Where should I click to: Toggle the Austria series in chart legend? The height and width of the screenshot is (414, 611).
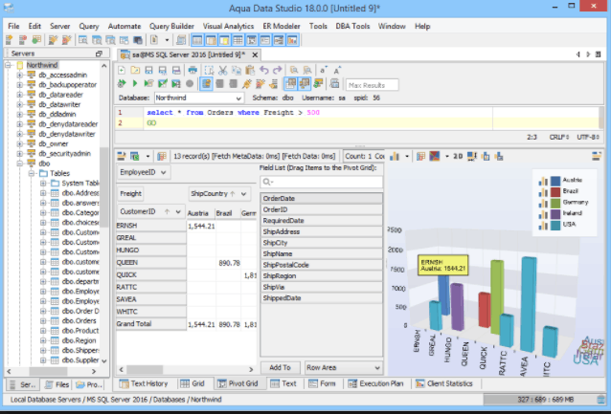[x=543, y=181]
